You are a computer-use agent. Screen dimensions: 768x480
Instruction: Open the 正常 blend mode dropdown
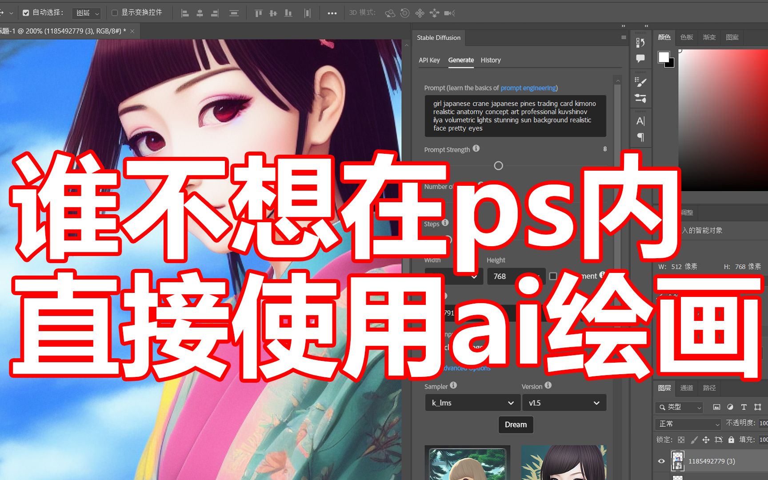coord(688,424)
